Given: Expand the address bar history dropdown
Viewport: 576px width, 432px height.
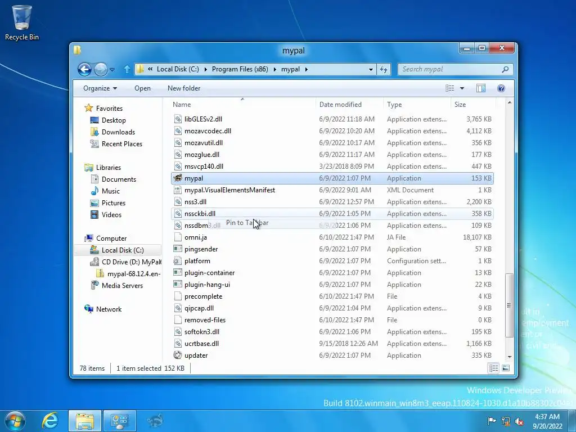Looking at the screenshot, I should (371, 69).
